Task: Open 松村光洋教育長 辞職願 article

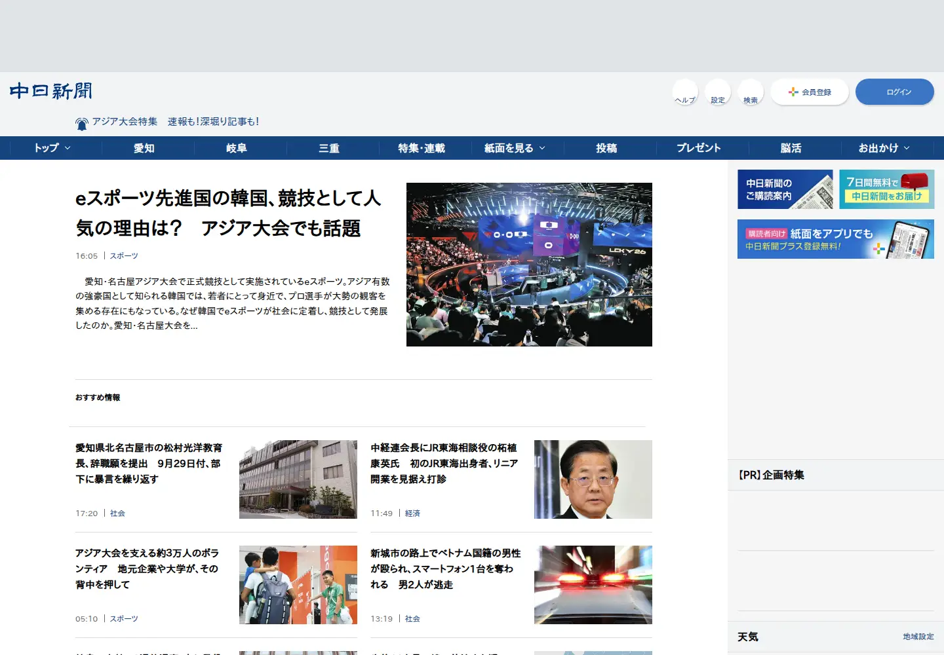Action: pos(149,464)
